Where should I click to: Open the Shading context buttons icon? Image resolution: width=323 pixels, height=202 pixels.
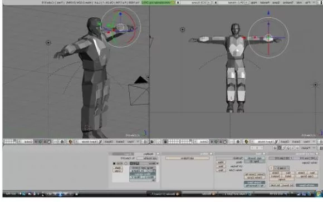[288, 148]
